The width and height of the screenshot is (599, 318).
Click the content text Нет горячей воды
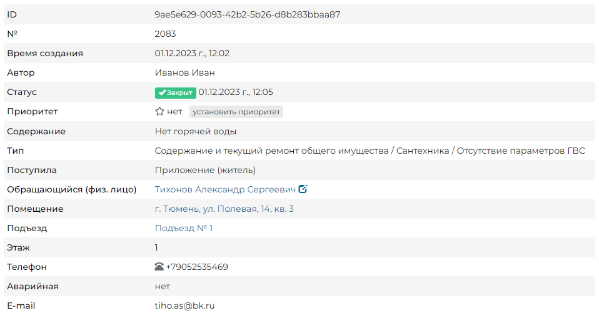(195, 131)
